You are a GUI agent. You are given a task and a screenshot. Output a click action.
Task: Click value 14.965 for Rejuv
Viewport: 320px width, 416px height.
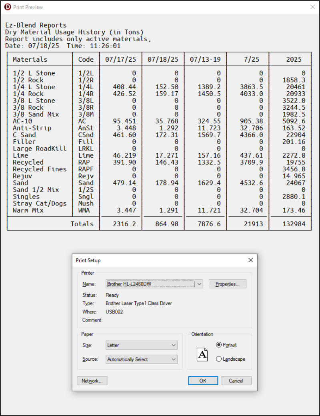pos(294,176)
